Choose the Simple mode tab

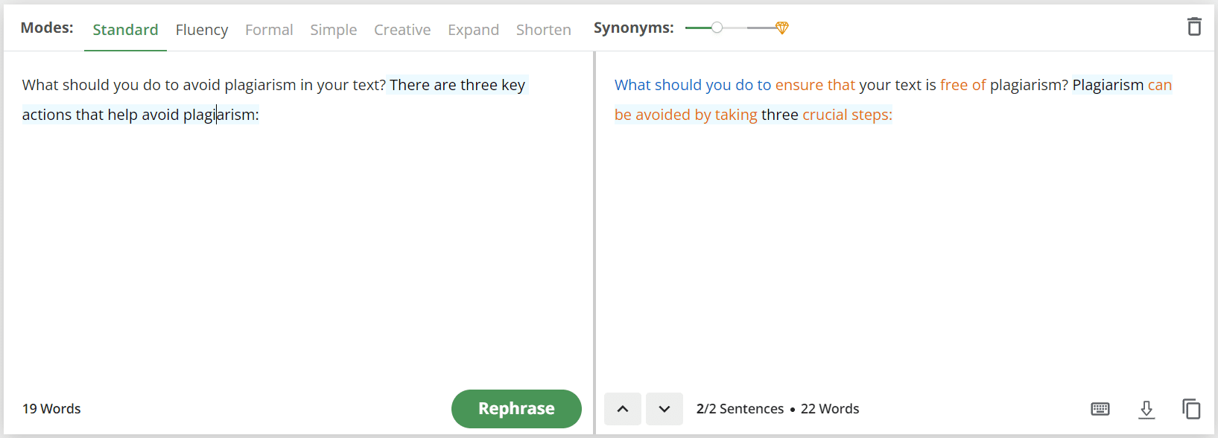coord(334,30)
